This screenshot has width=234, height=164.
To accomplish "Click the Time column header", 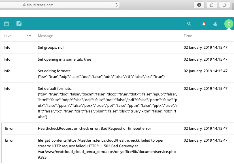I will [188, 36].
